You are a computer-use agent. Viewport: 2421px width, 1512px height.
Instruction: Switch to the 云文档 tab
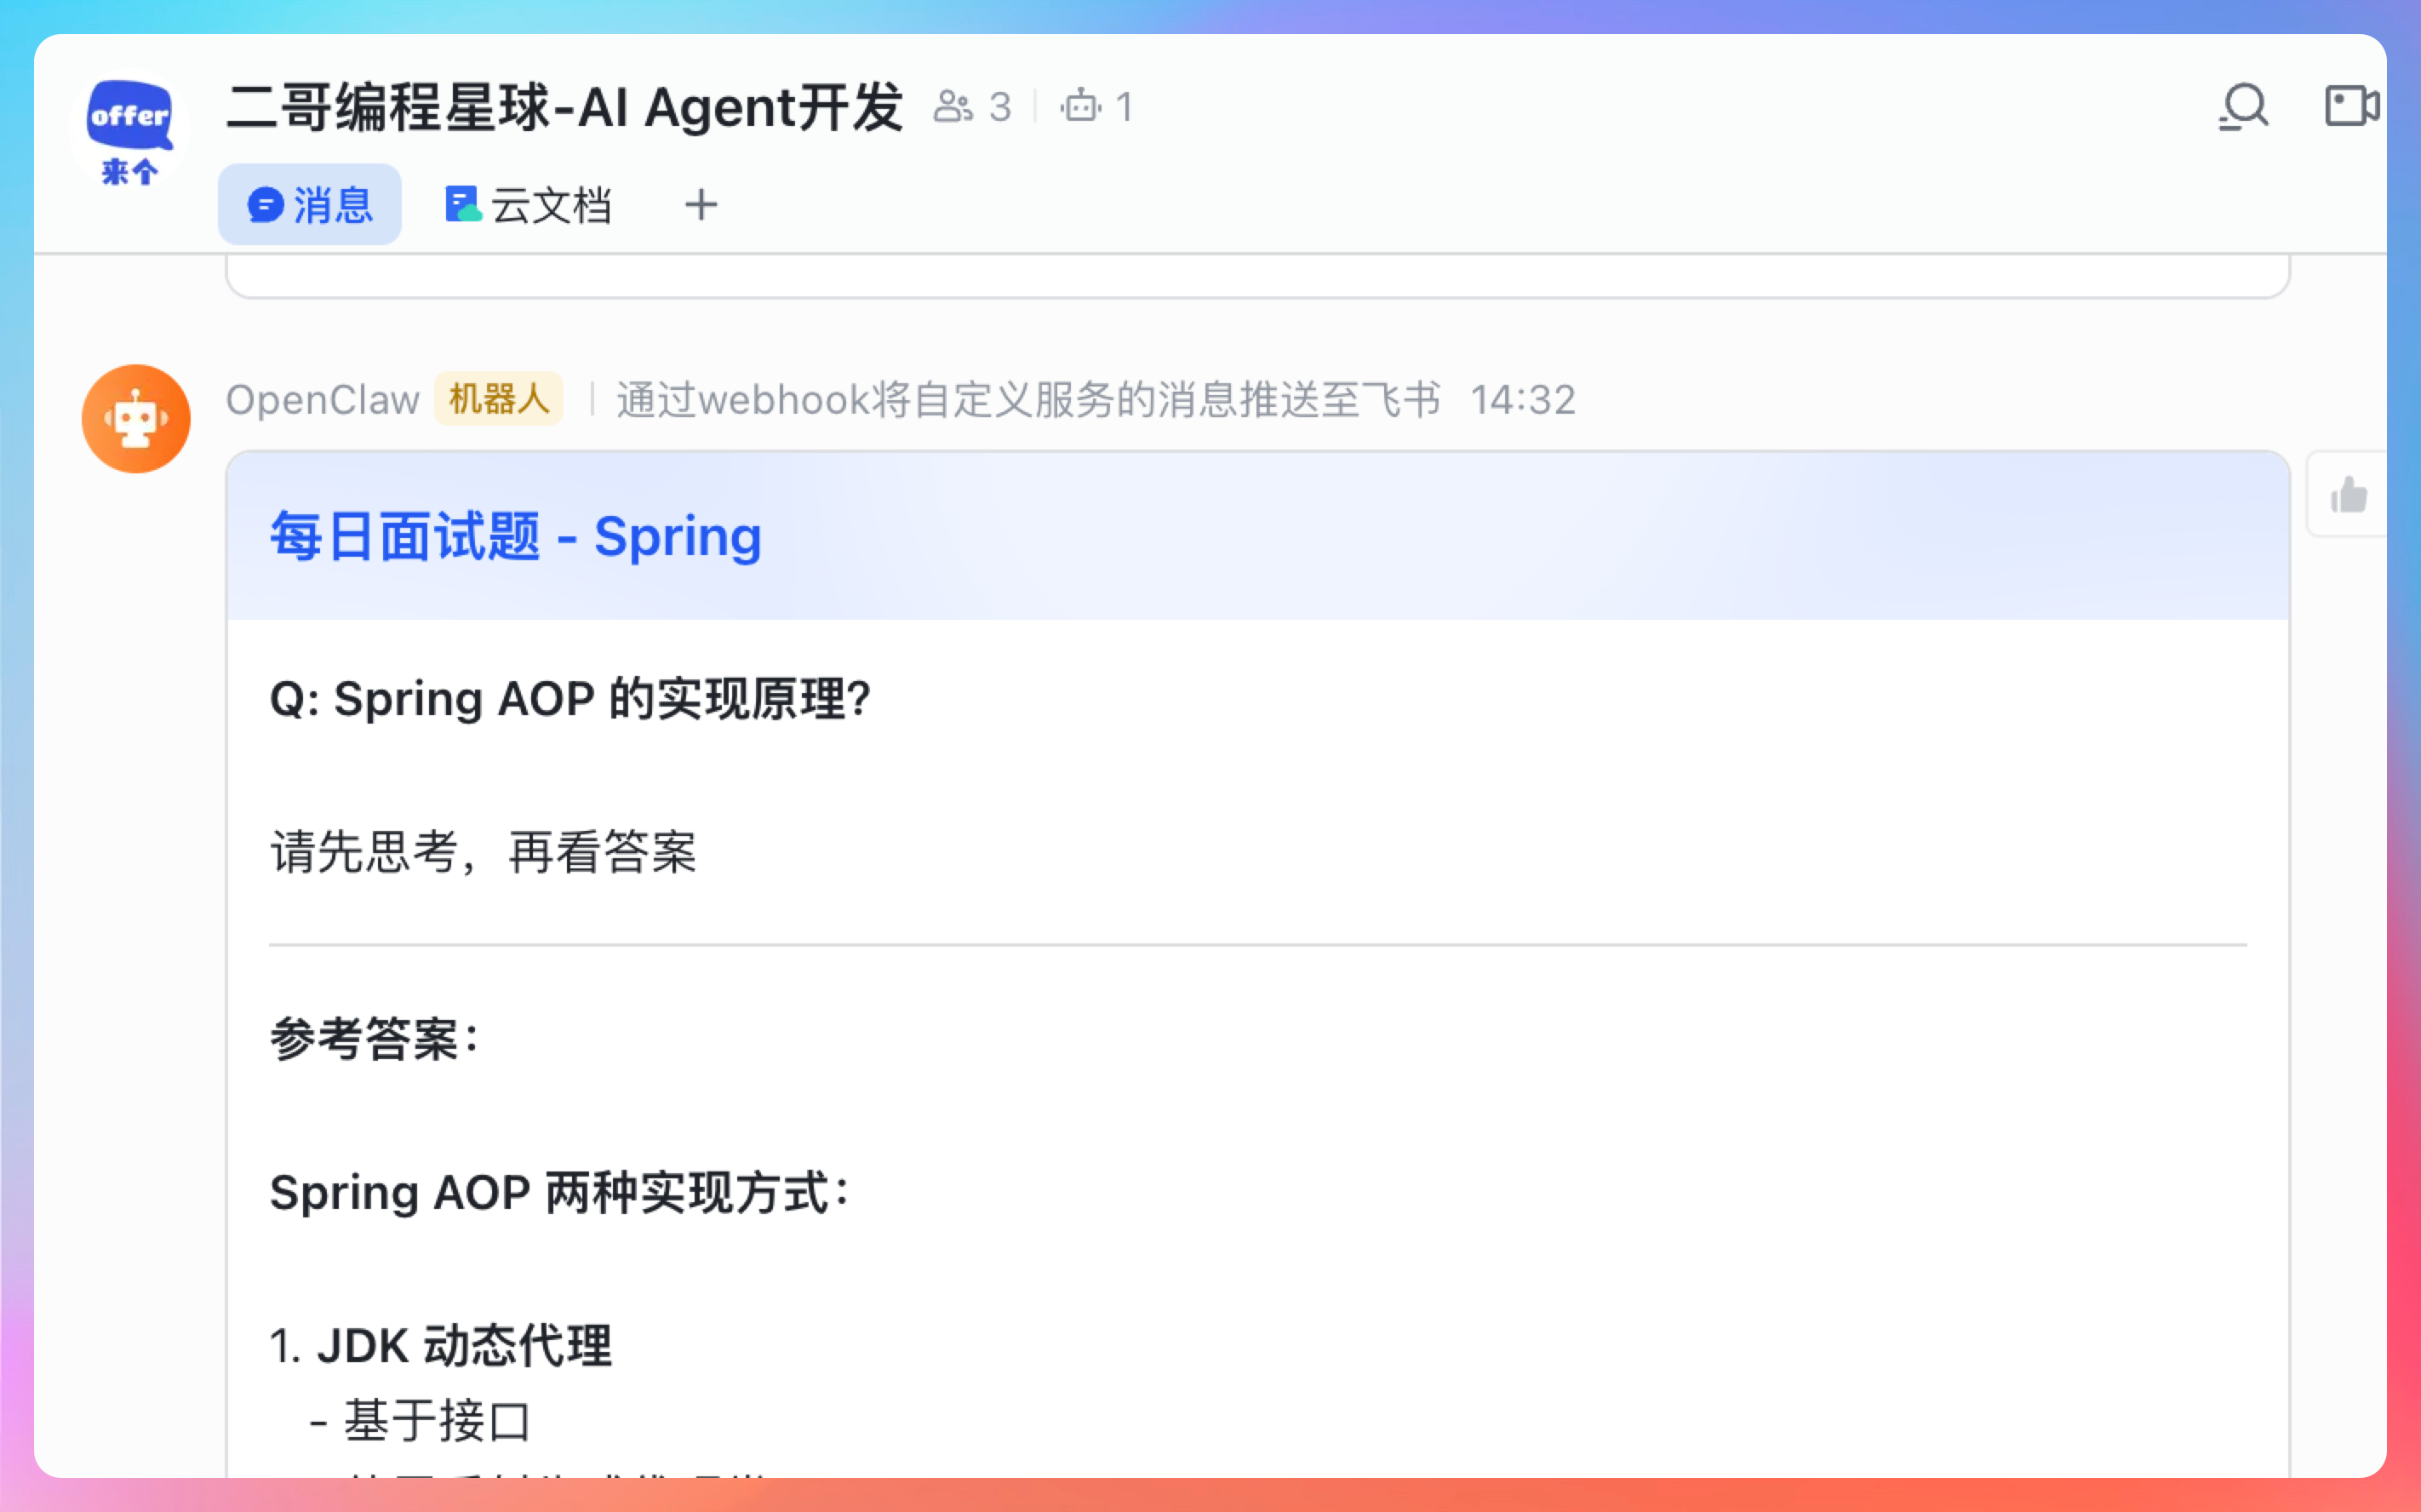coord(529,205)
